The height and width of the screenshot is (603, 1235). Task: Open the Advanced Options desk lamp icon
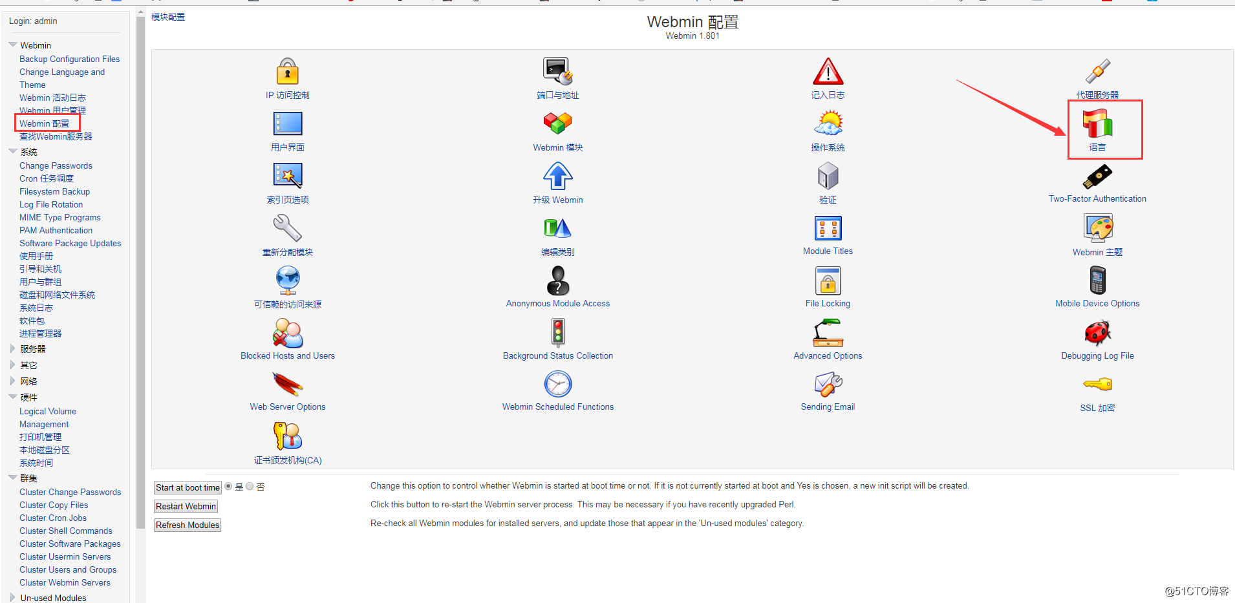(828, 333)
